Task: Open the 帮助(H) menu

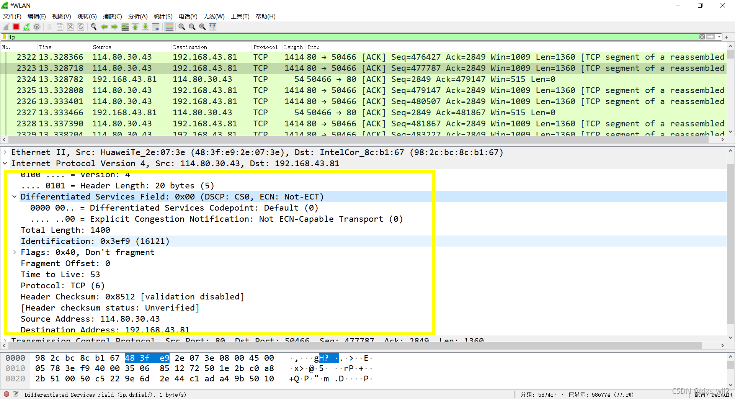Action: pos(266,16)
